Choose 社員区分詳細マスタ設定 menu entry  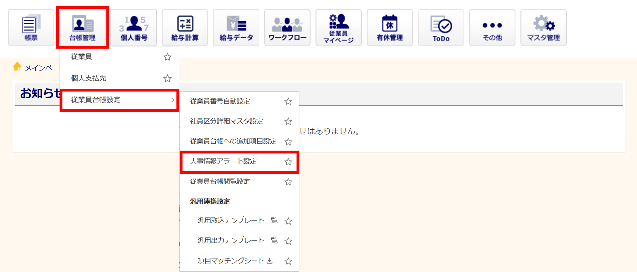pyautogui.click(x=226, y=121)
